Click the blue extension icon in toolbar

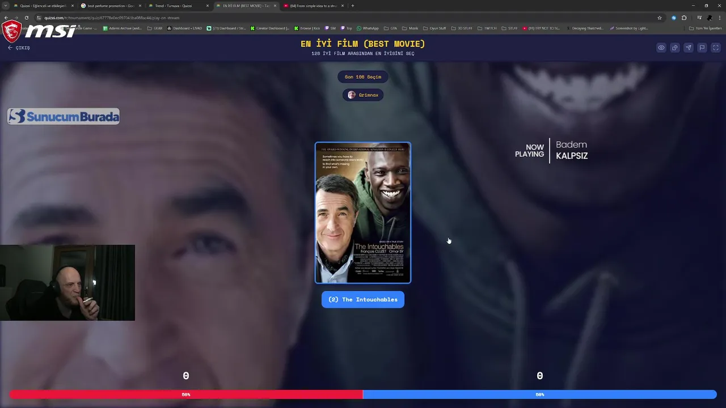point(674,18)
